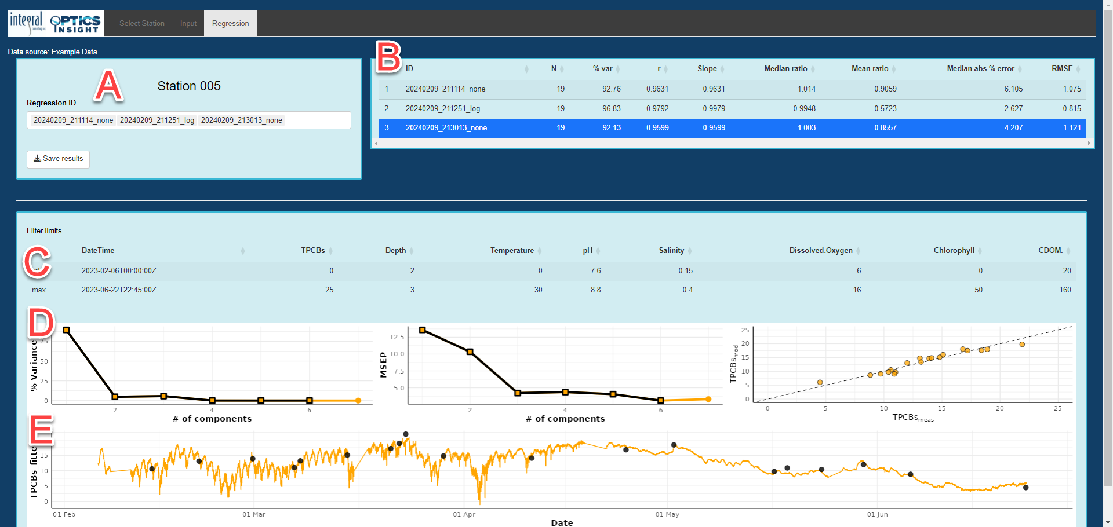
Task: Select the 20240209_211114_none regression tag
Action: point(73,120)
